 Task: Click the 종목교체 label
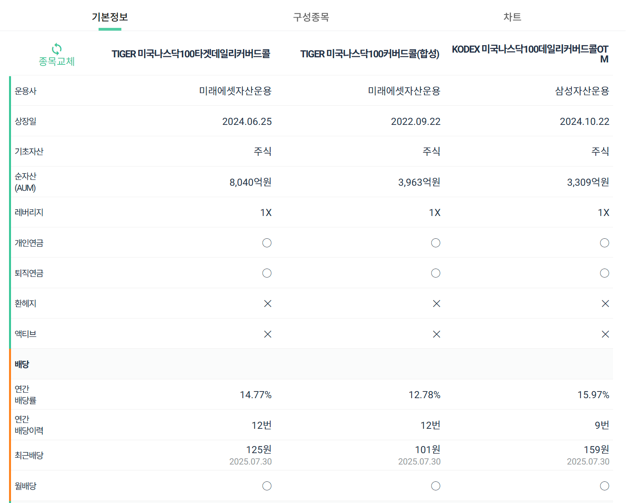[57, 61]
